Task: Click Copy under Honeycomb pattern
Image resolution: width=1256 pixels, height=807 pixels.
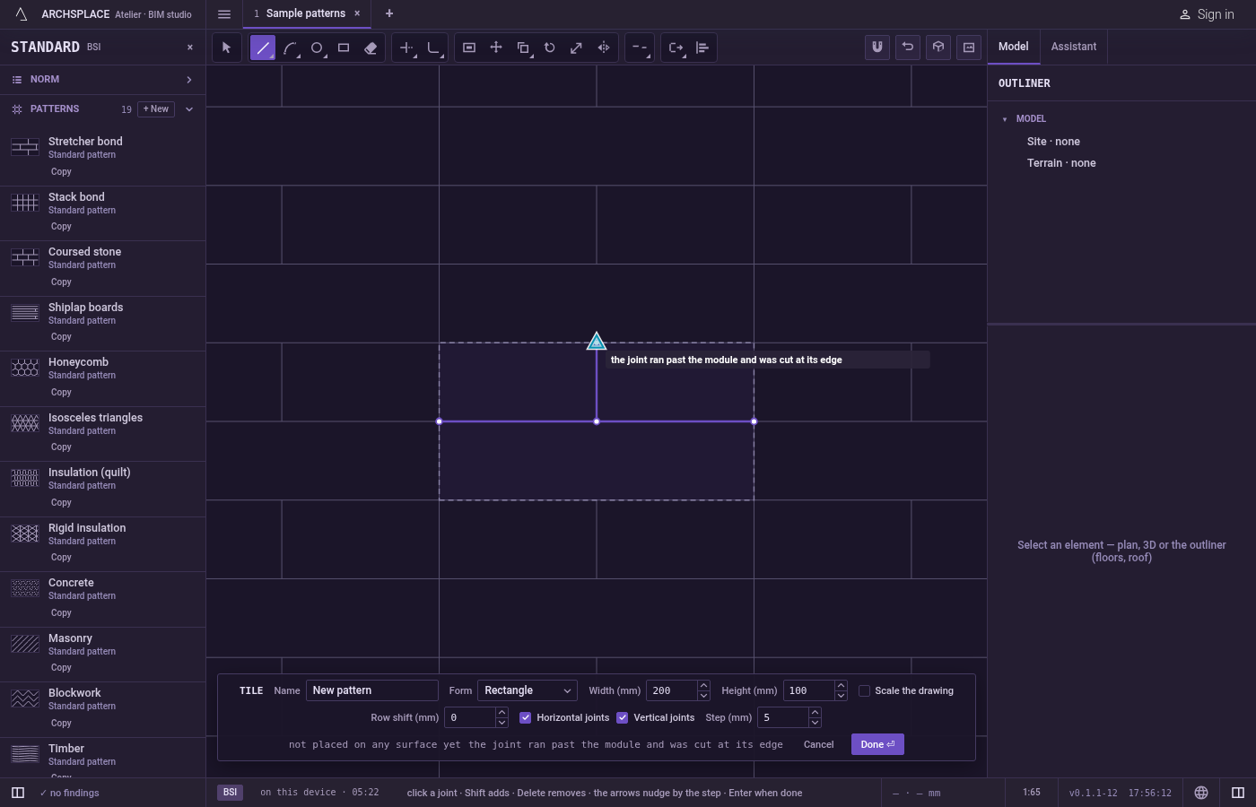Action: tap(61, 392)
